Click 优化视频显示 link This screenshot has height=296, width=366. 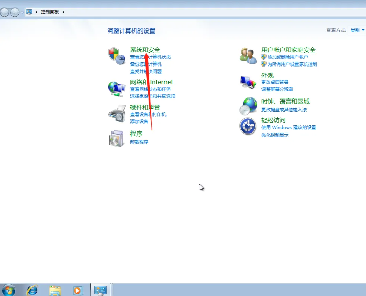275,135
